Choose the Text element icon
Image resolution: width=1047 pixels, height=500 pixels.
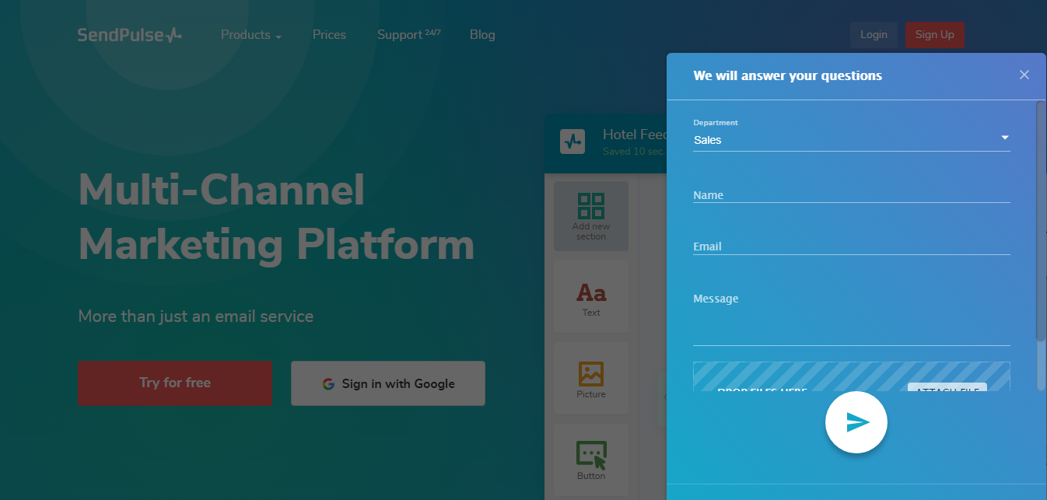pos(591,293)
